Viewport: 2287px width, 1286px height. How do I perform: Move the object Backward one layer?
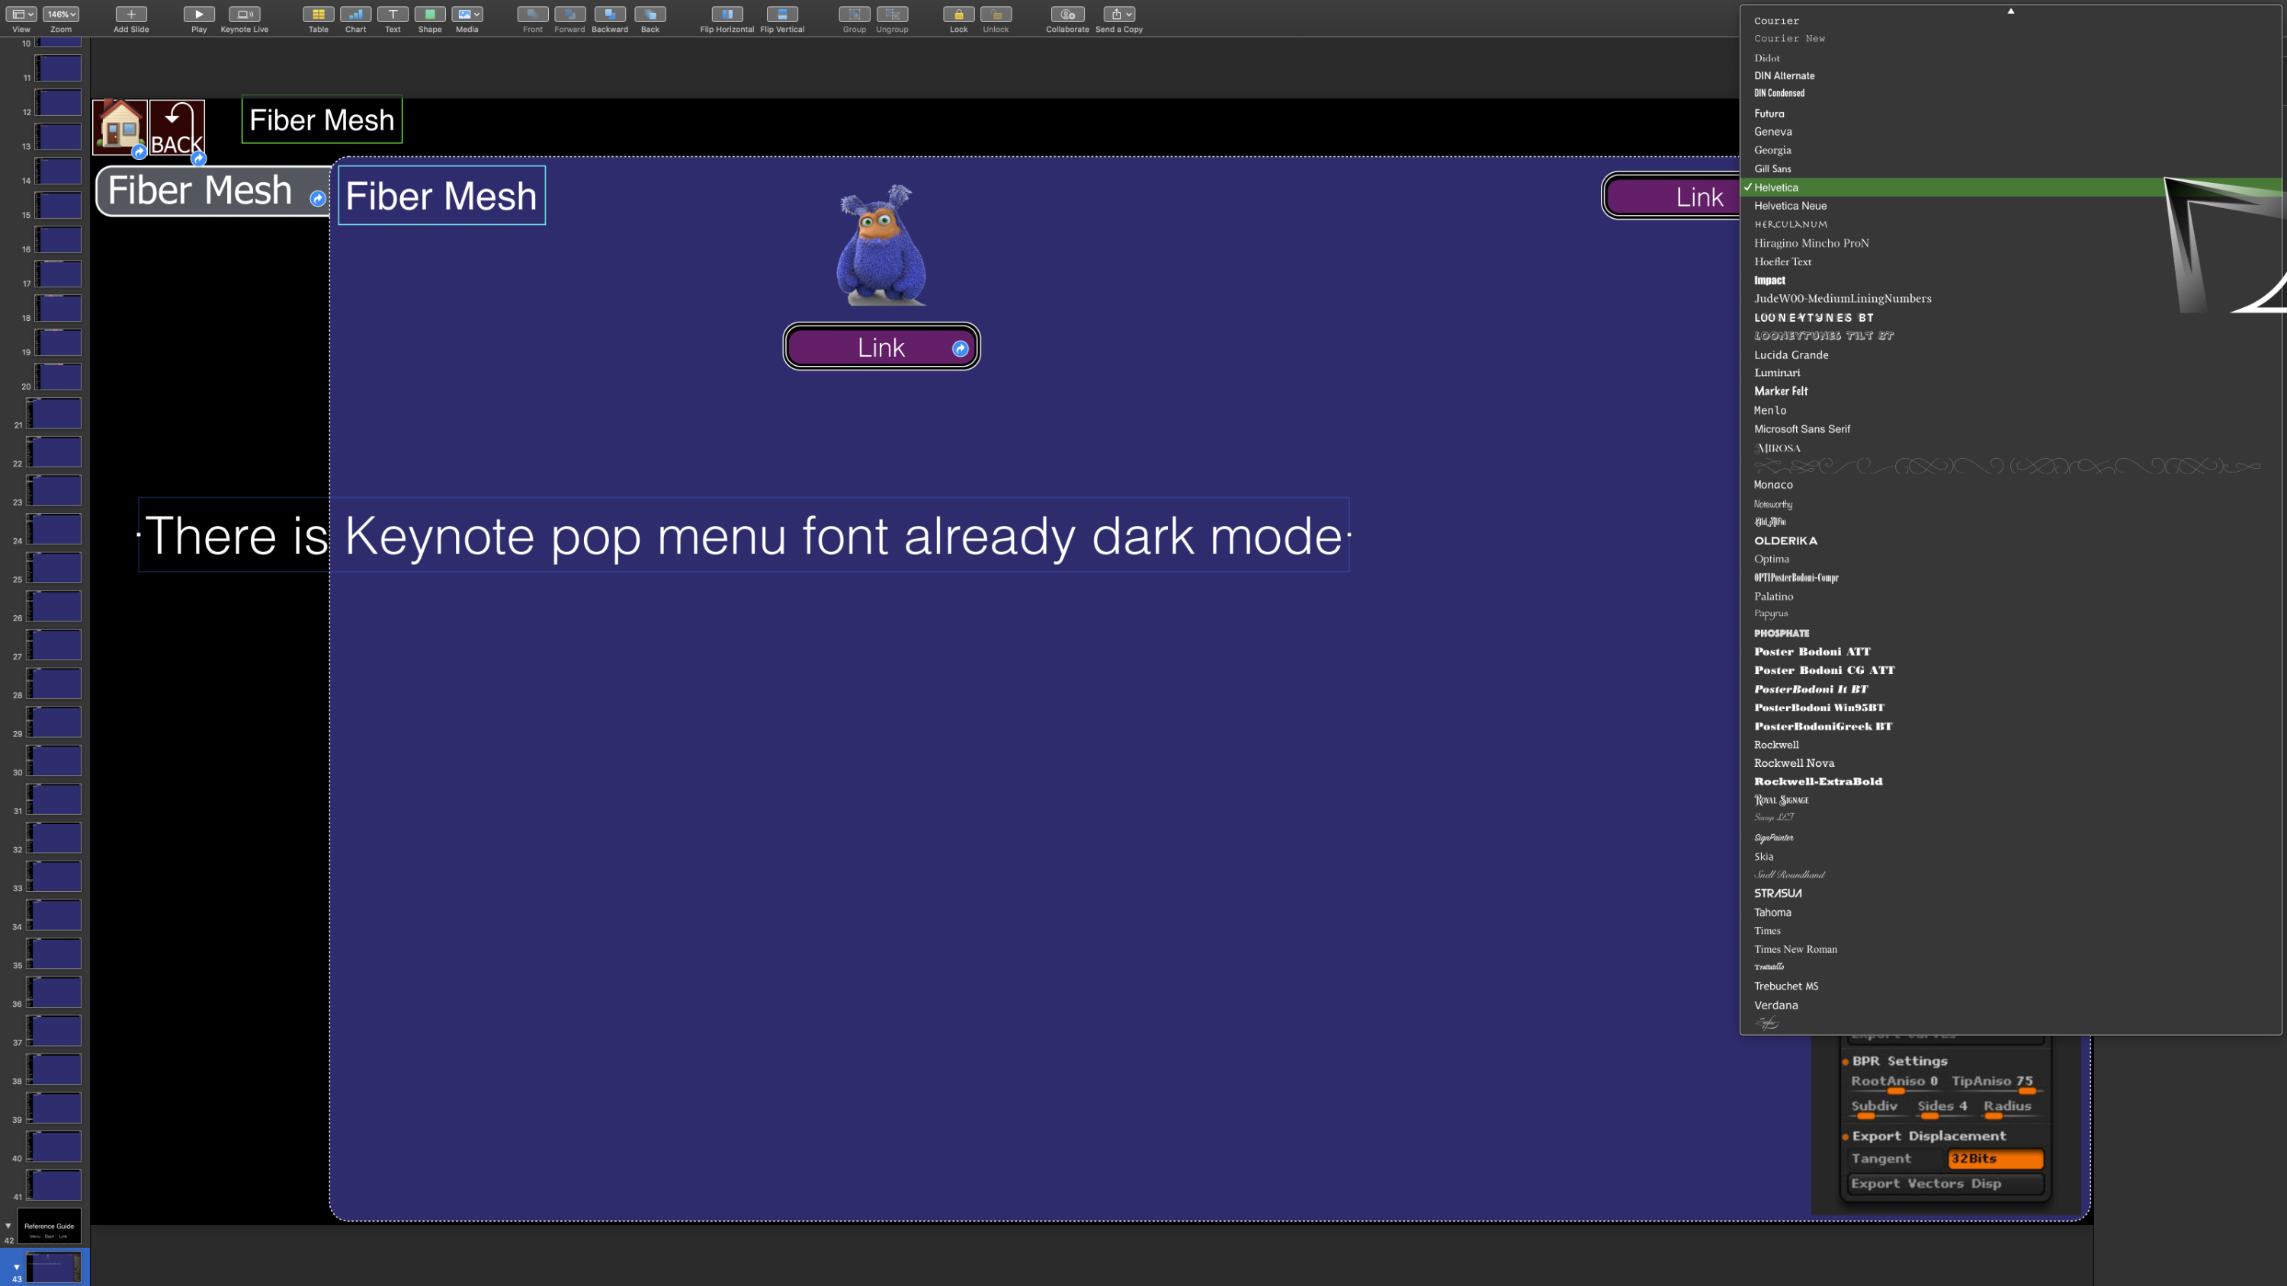coord(610,14)
